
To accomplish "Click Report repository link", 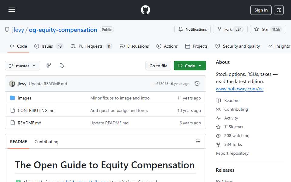I will pos(232,153).
